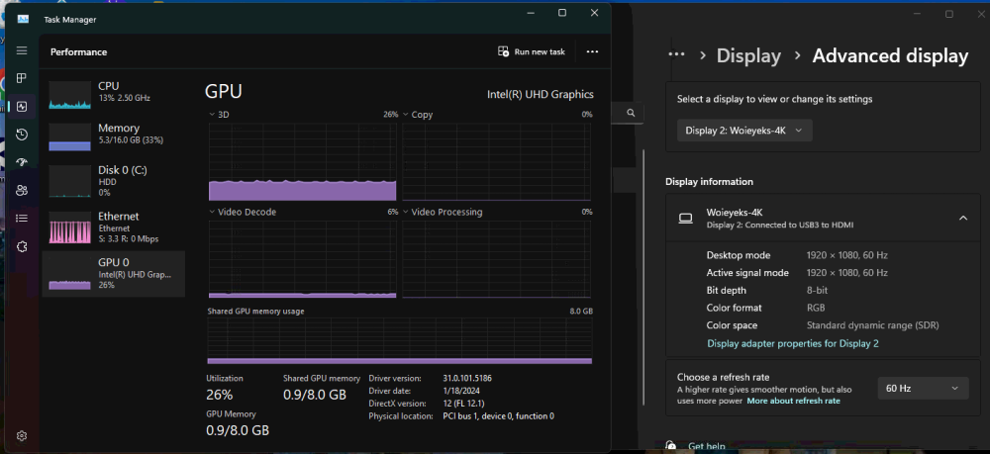Click the Performance page title
This screenshot has width=990, height=454.
[79, 52]
